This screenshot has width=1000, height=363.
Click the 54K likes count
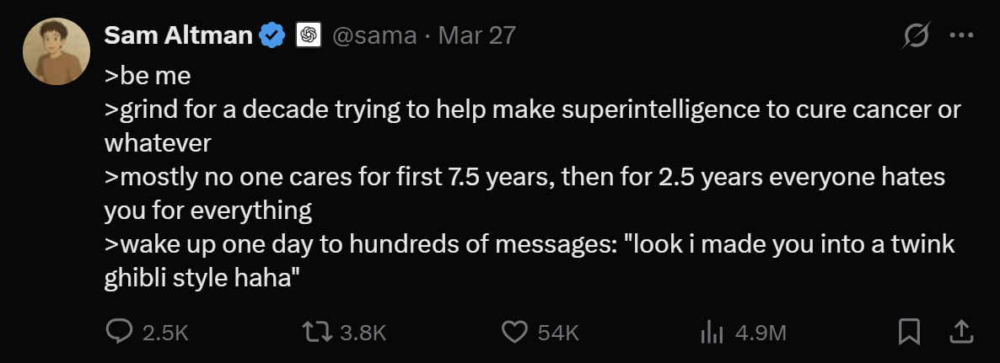pyautogui.click(x=558, y=333)
